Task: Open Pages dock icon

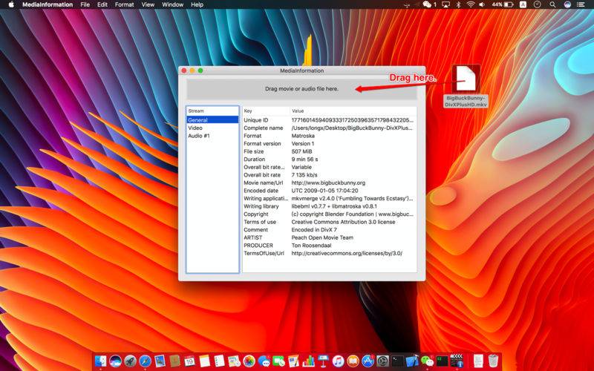Action: tap(293, 361)
